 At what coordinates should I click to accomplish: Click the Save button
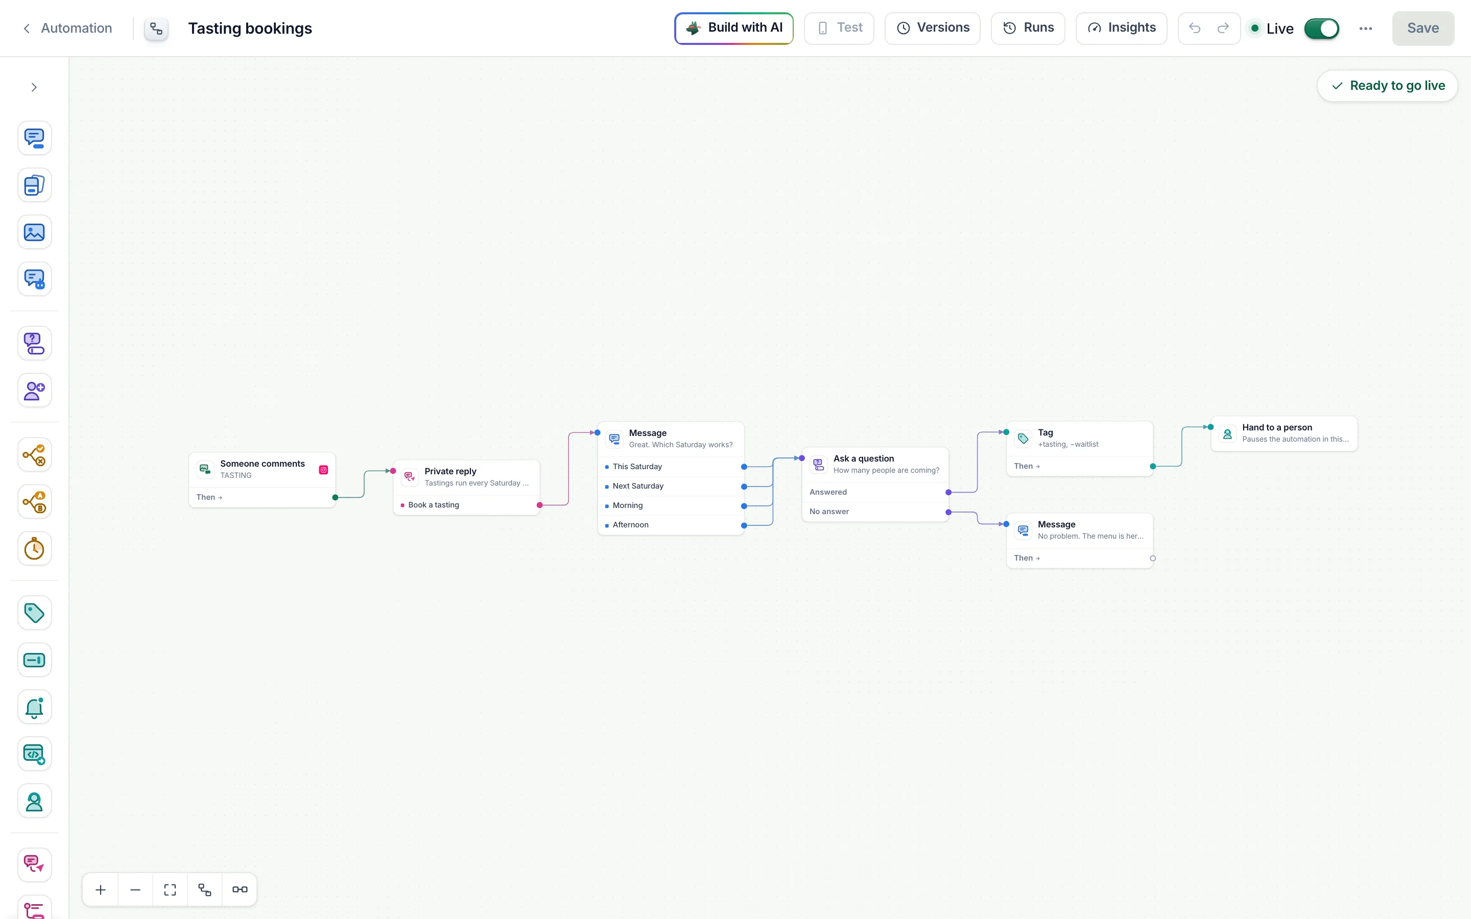click(x=1423, y=28)
